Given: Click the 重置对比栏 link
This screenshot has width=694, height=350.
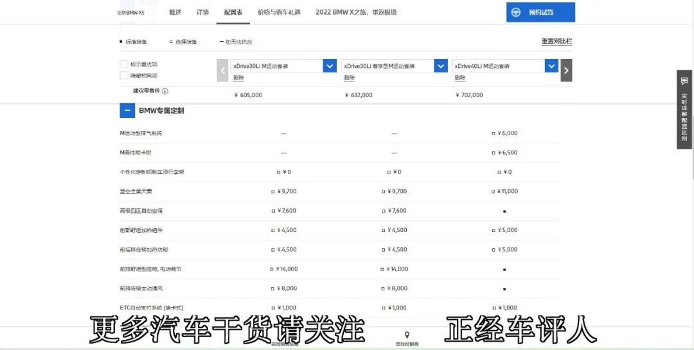Looking at the screenshot, I should tap(556, 42).
